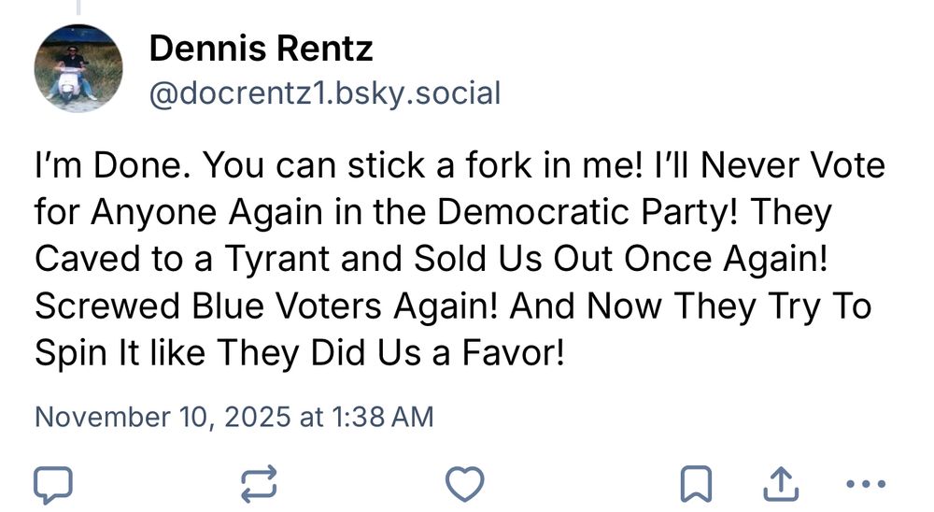Open the @docrentz1.bsky.social handle link

(325, 92)
